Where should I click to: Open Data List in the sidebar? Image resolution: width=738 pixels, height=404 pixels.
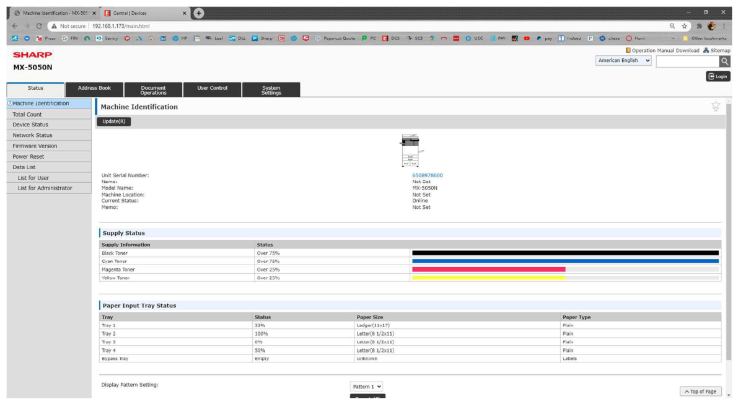click(x=49, y=167)
